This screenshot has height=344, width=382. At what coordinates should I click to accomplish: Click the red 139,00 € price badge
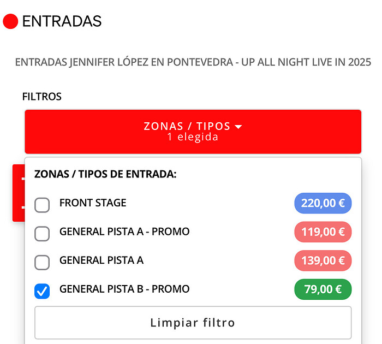(x=323, y=260)
